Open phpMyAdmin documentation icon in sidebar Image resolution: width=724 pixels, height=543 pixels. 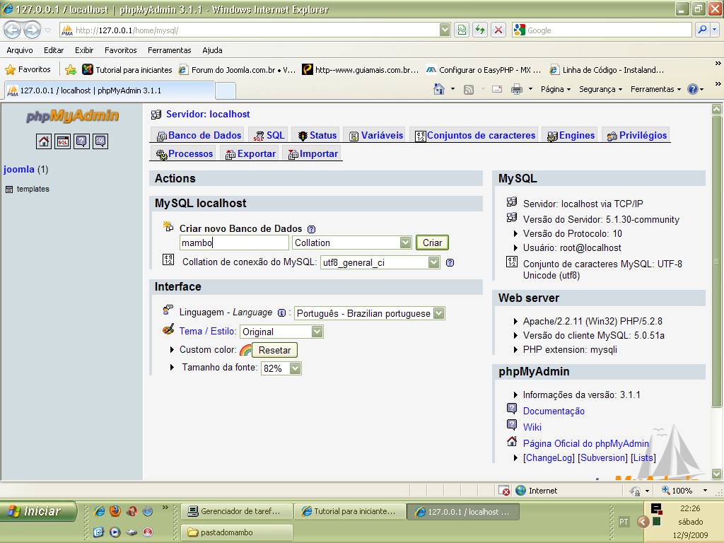tap(81, 141)
